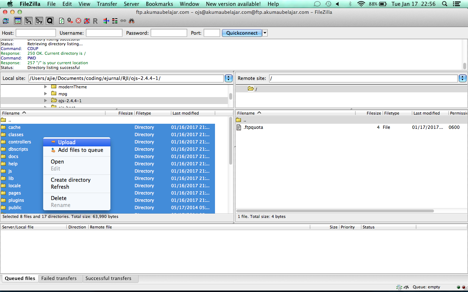Select Add files to queue

click(80, 150)
